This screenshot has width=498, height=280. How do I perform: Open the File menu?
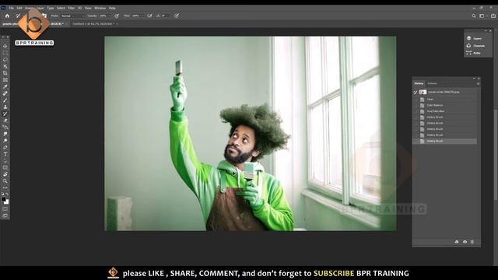click(11, 8)
